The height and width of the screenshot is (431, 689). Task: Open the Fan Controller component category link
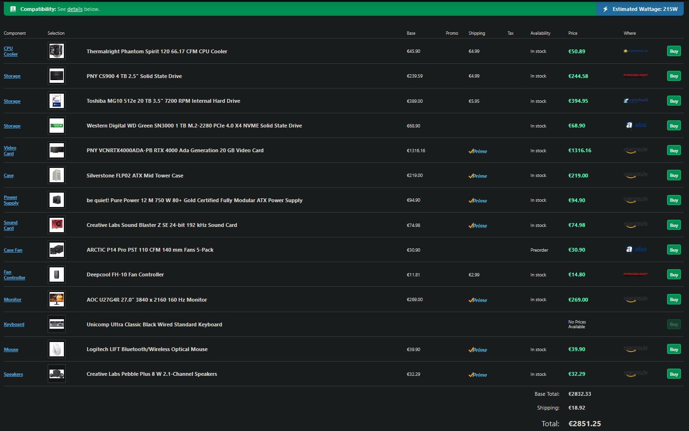point(15,274)
